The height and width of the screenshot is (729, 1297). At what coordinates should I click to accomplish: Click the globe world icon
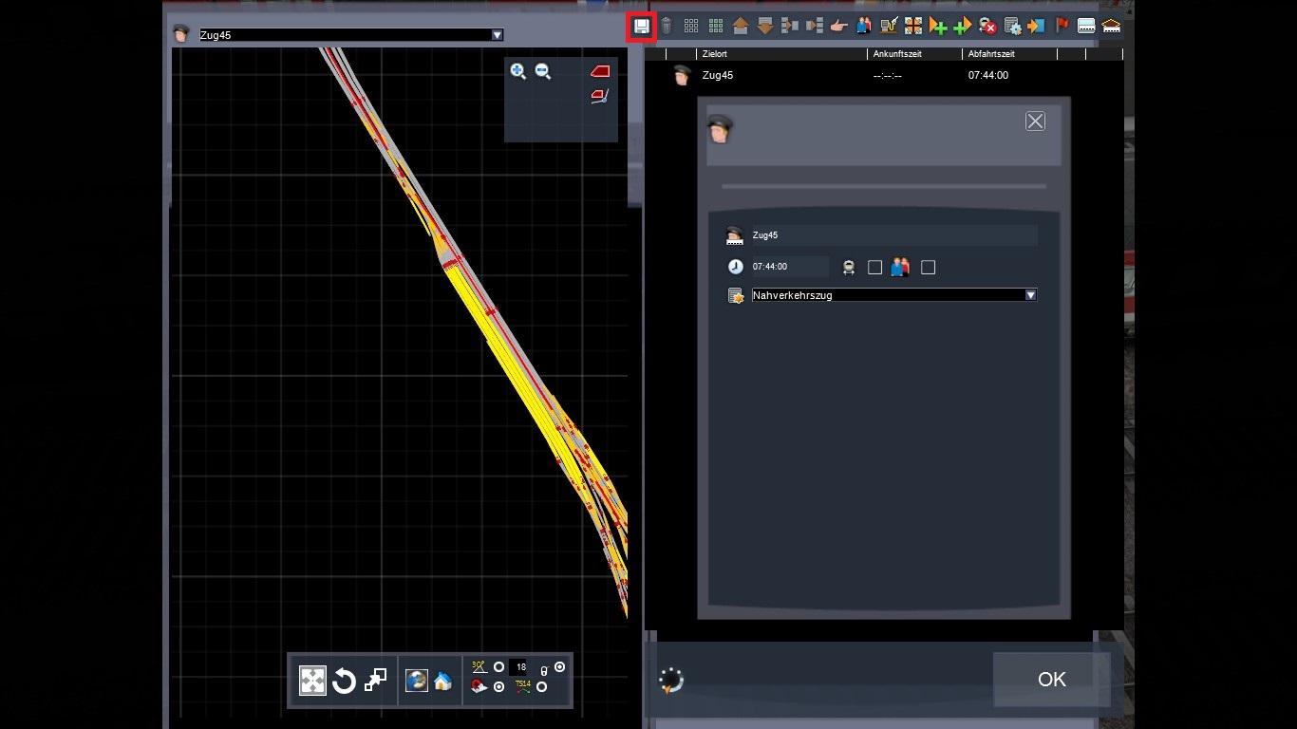pyautogui.click(x=416, y=681)
